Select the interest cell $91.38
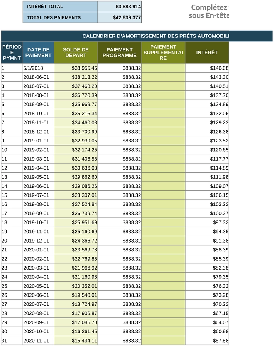Image resolution: width=274 pixels, height=346 pixels. 207,241
